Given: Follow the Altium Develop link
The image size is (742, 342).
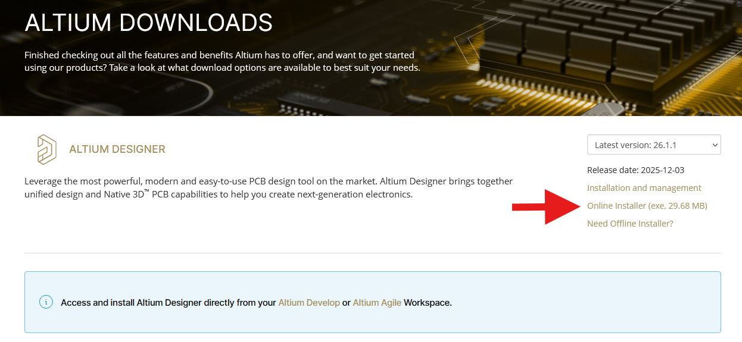Looking at the screenshot, I should (309, 303).
